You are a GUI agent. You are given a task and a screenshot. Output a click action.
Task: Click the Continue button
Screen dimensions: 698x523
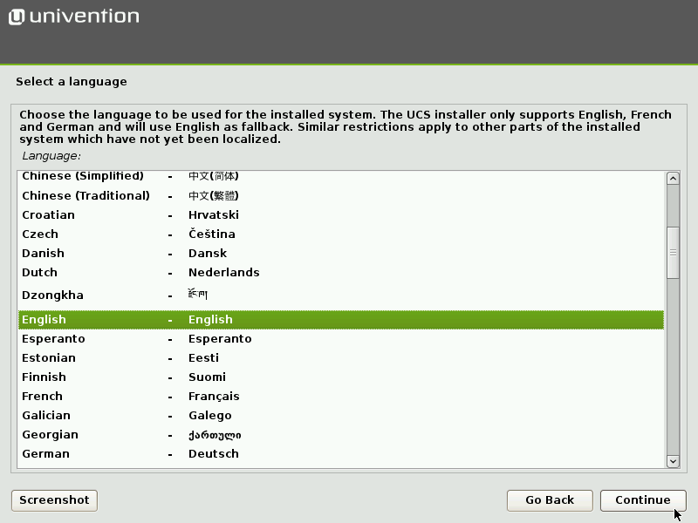(x=643, y=500)
